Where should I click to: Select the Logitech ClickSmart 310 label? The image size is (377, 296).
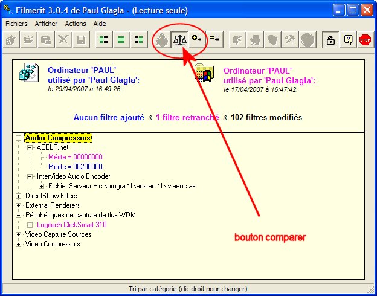[72, 225]
